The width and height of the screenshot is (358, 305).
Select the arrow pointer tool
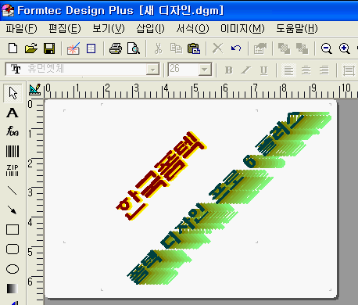pyautogui.click(x=13, y=93)
